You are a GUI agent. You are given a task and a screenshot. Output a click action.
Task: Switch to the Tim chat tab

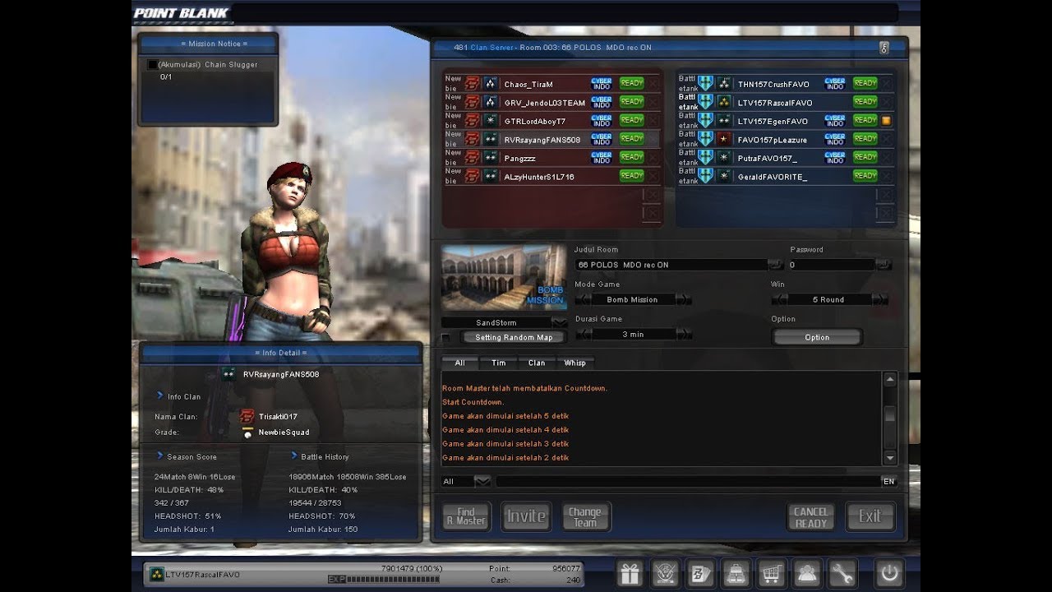coord(498,363)
